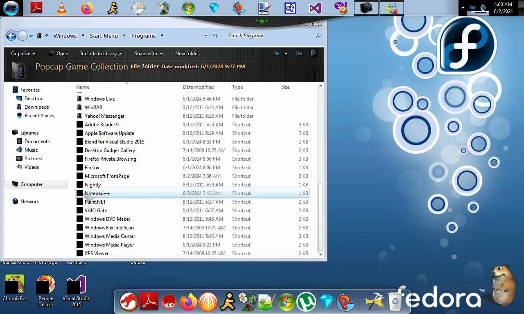Viewport: 524px width, 314px height.
Task: Expand the hidden path chevron in address bar
Action: (47, 36)
